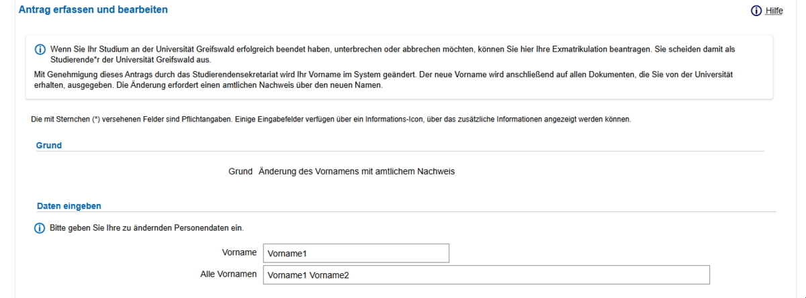Open the Hilfe link
Image resolution: width=806 pixels, height=298 pixels.
[x=774, y=11]
